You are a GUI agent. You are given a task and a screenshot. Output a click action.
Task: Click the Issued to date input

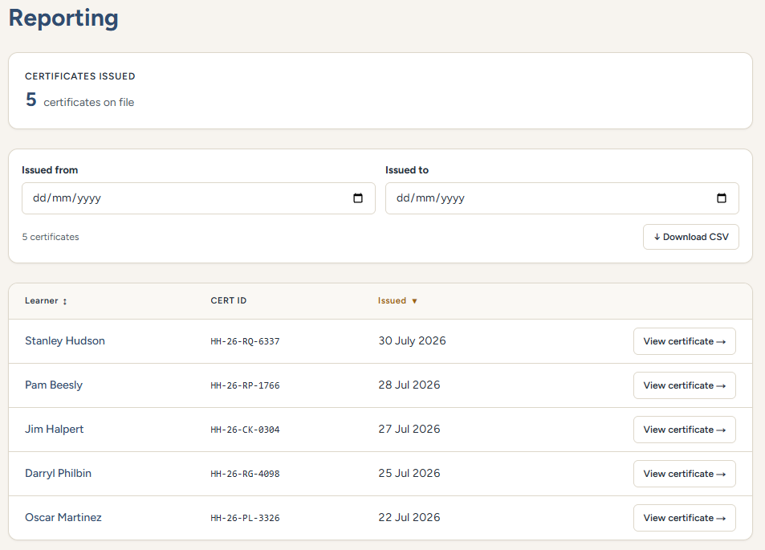click(x=562, y=198)
